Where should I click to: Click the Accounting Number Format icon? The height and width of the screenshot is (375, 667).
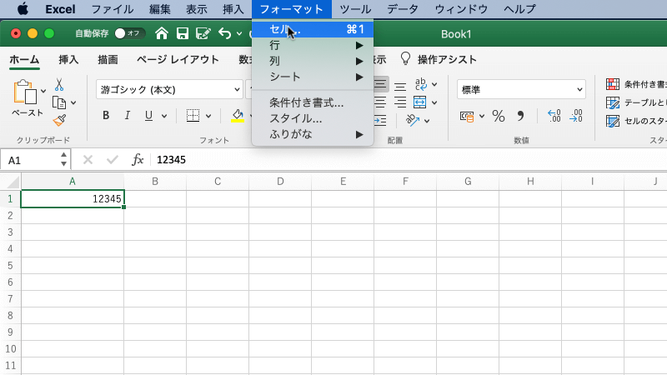467,116
